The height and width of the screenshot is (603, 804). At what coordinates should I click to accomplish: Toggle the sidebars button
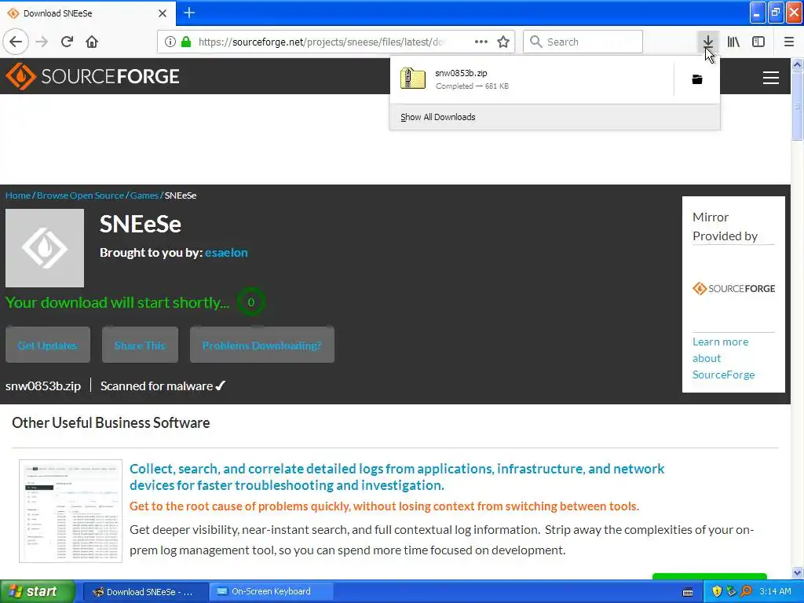pos(758,42)
